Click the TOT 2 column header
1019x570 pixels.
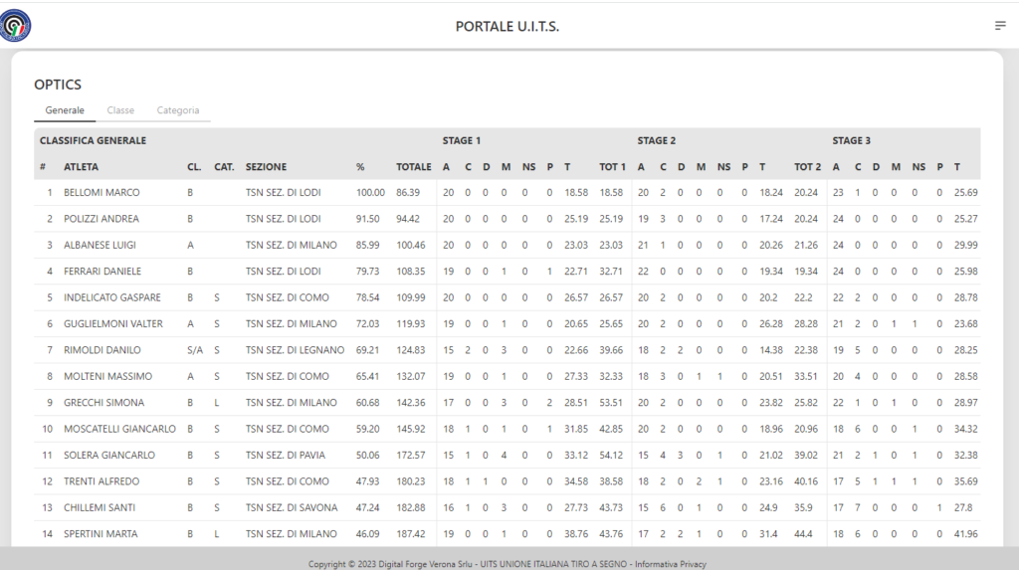click(x=807, y=167)
